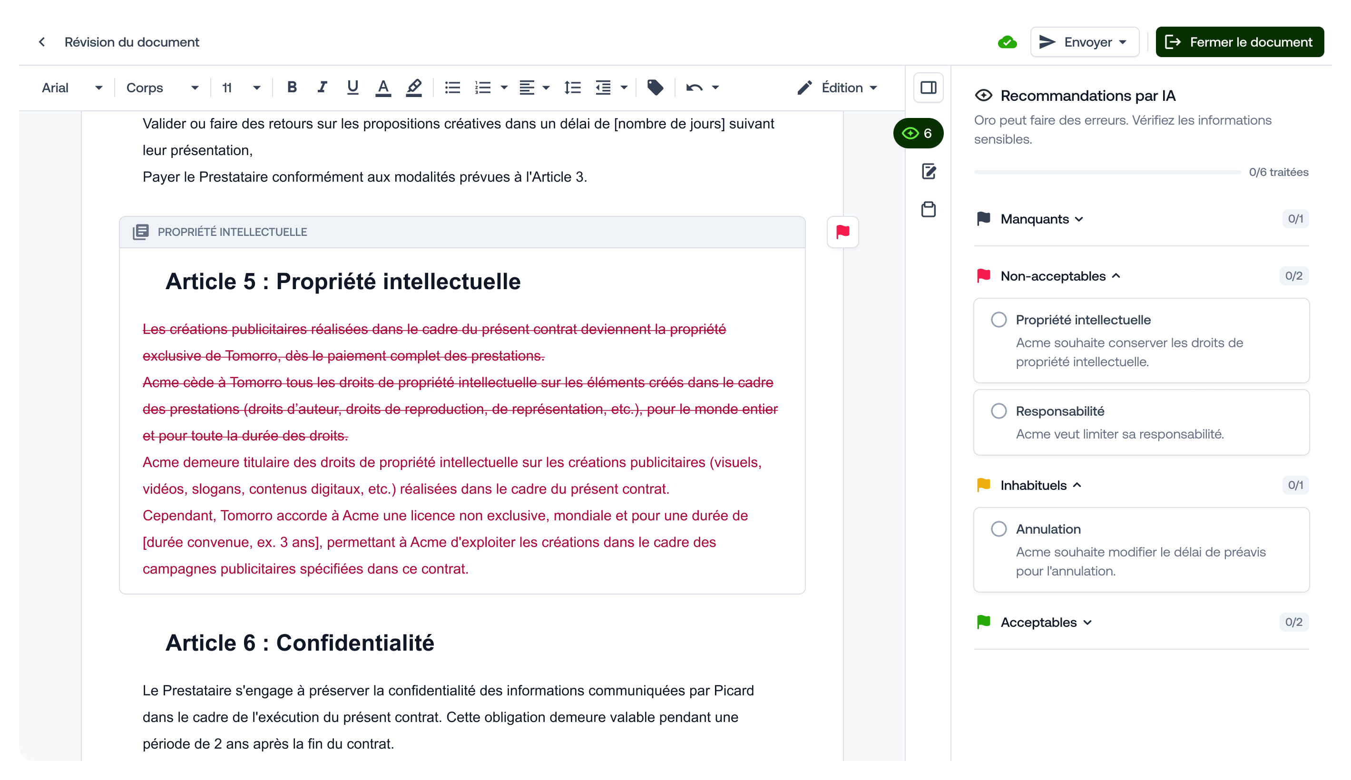Screen dimensions: 1351x780
Task: Click the 0/2 counter for Acceptables
Action: (x=1294, y=622)
